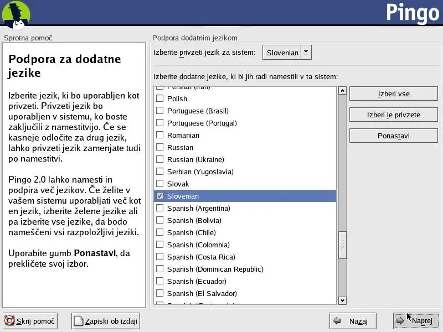This screenshot has width=443, height=332.
Task: Enable Spanish (Costa Rica) checkbox
Action: [159, 257]
